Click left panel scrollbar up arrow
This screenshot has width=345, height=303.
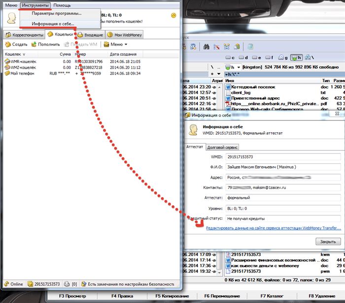pos(219,87)
